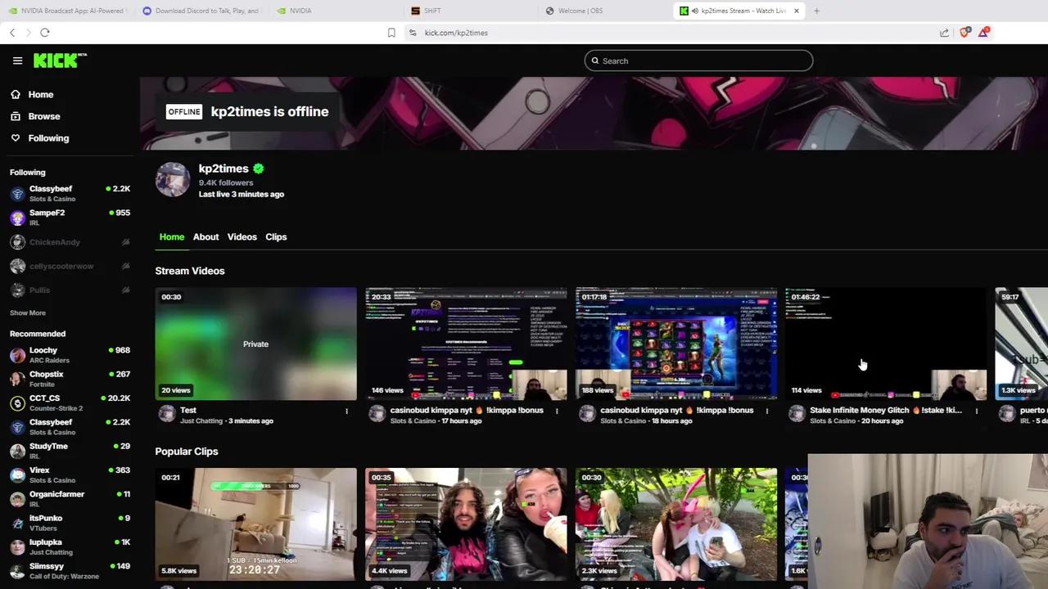Click the 9.4K followers link
1048x589 pixels.
[226, 182]
